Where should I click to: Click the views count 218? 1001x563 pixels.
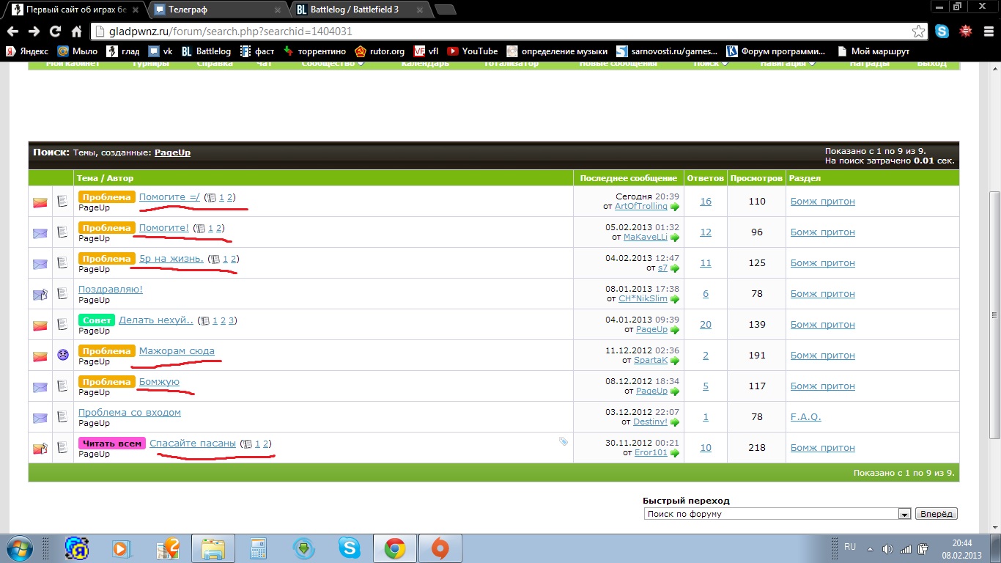(757, 448)
